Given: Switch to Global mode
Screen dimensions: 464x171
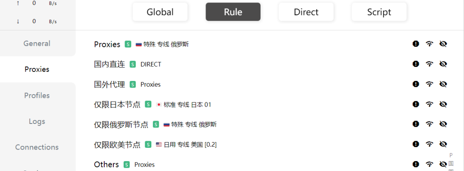Looking at the screenshot, I should tap(160, 12).
